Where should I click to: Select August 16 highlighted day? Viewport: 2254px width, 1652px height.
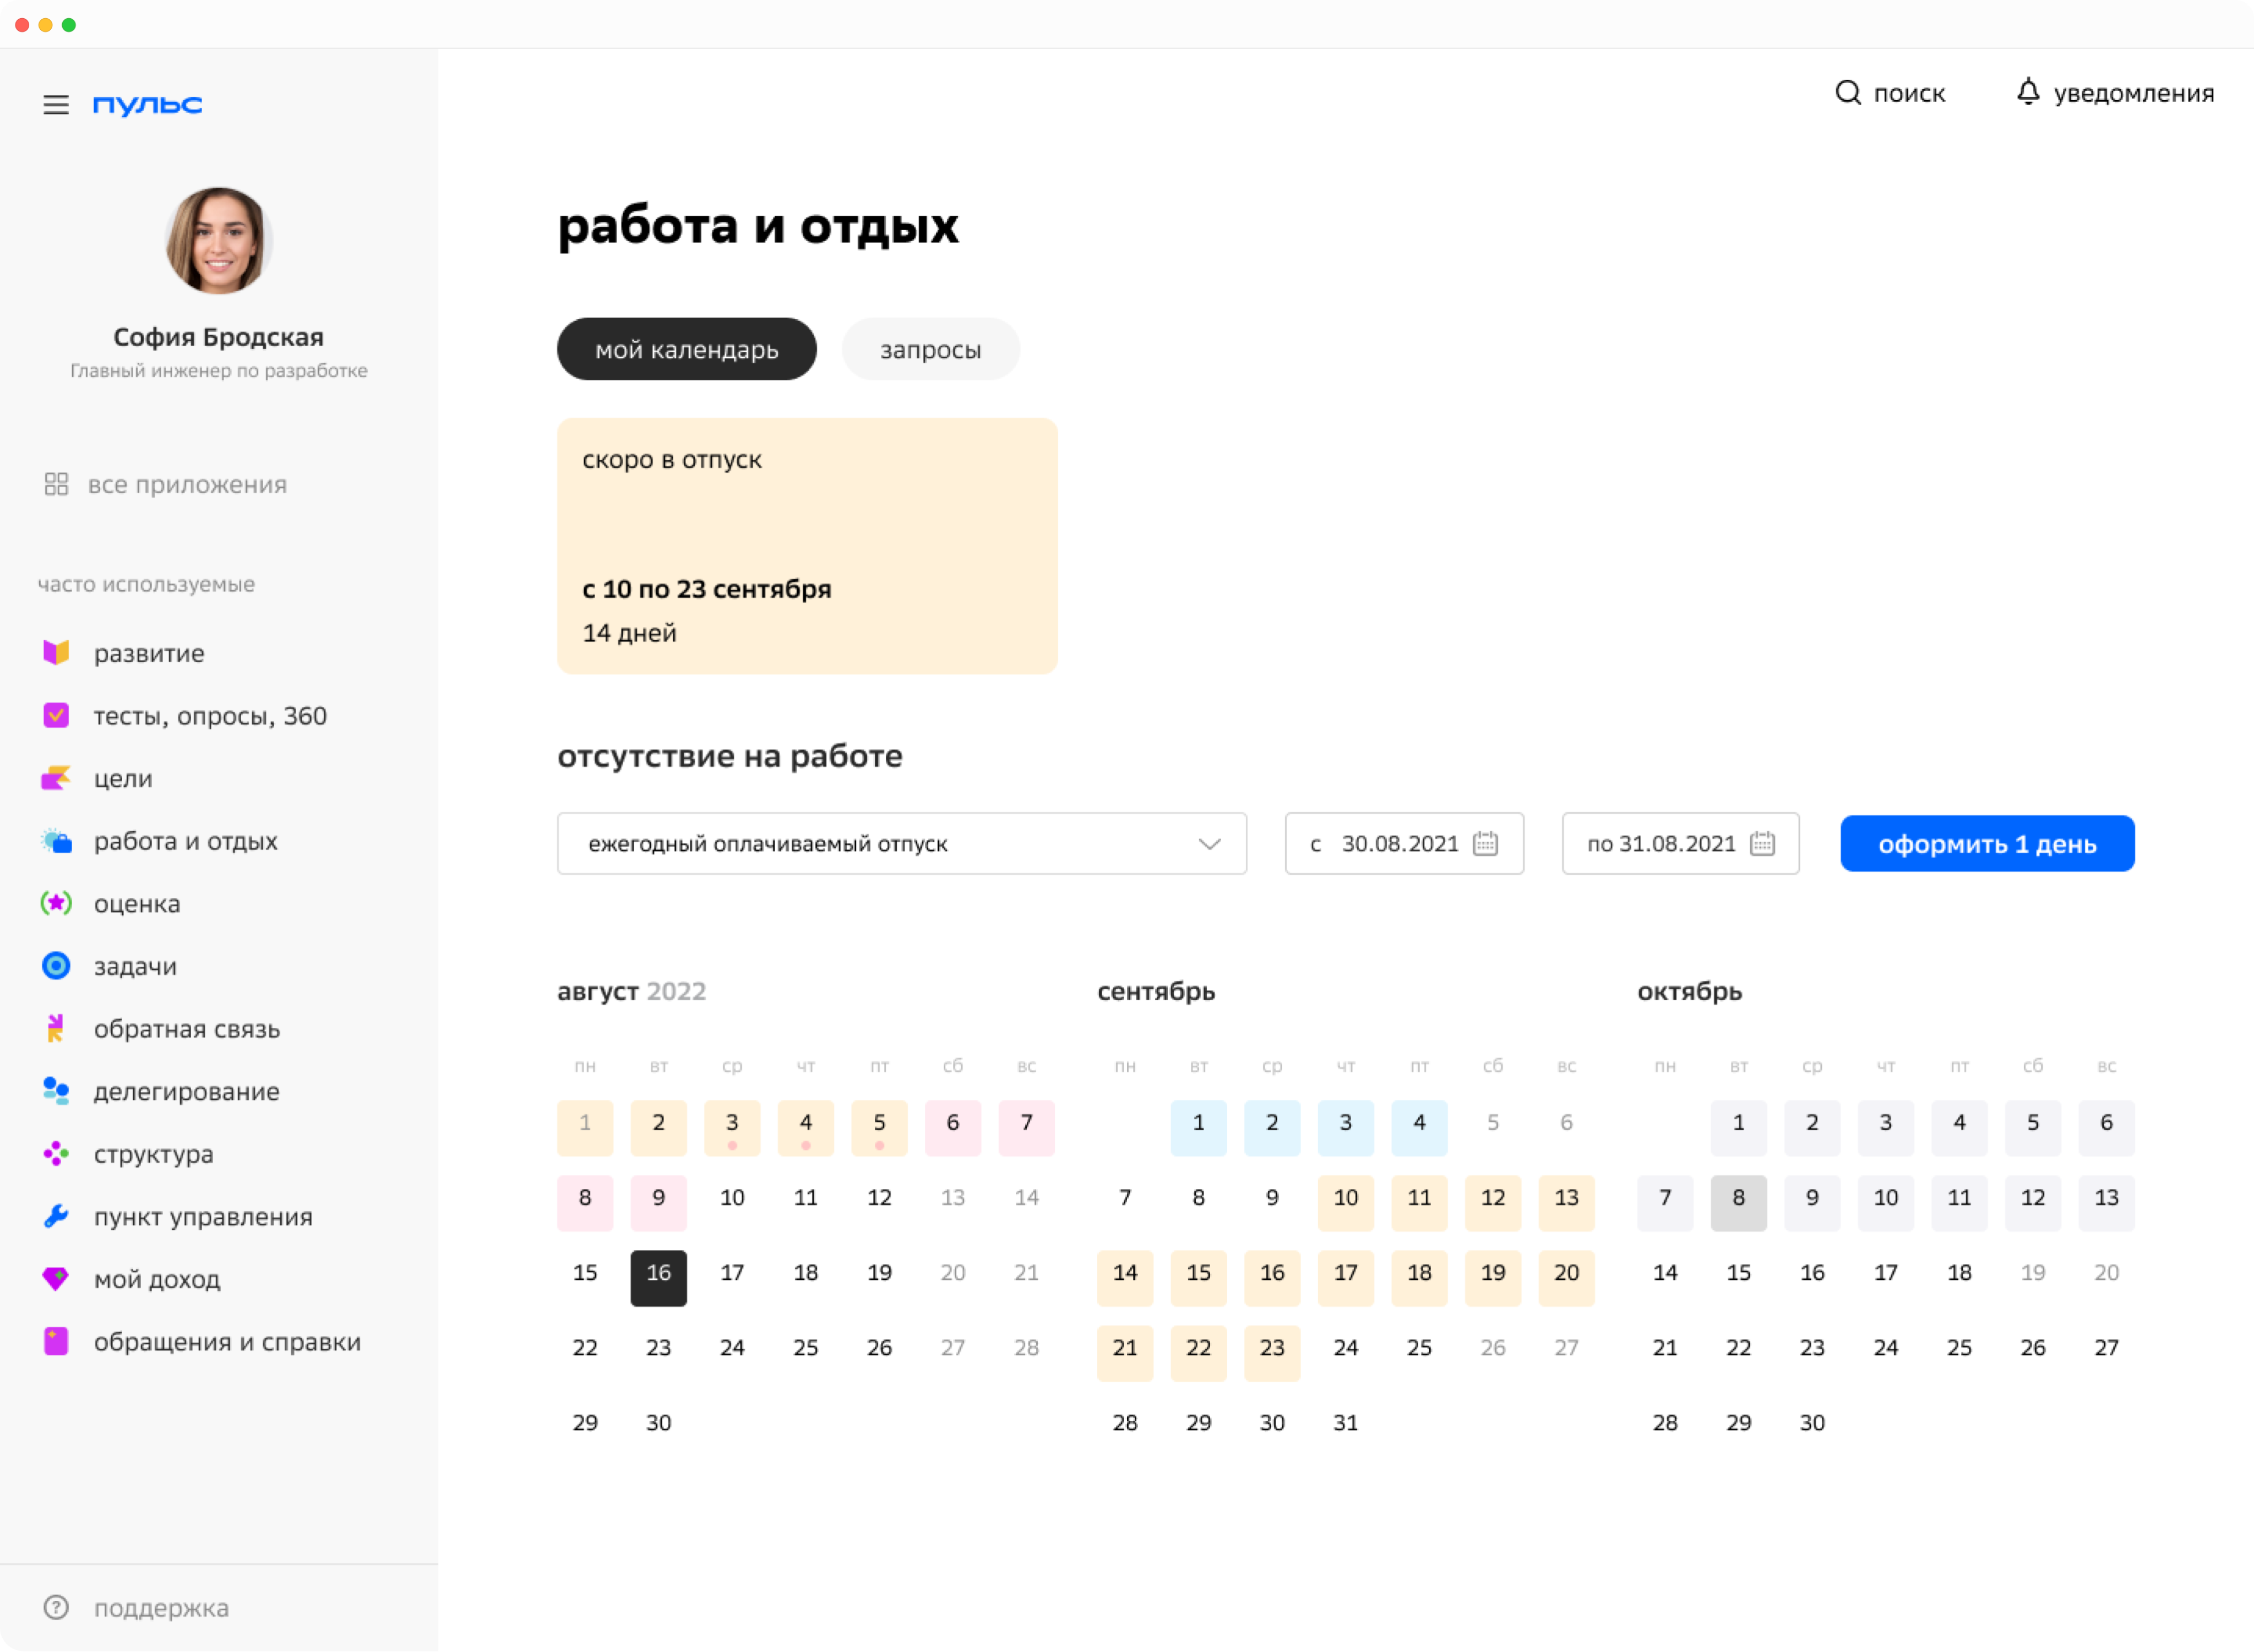[x=659, y=1277]
